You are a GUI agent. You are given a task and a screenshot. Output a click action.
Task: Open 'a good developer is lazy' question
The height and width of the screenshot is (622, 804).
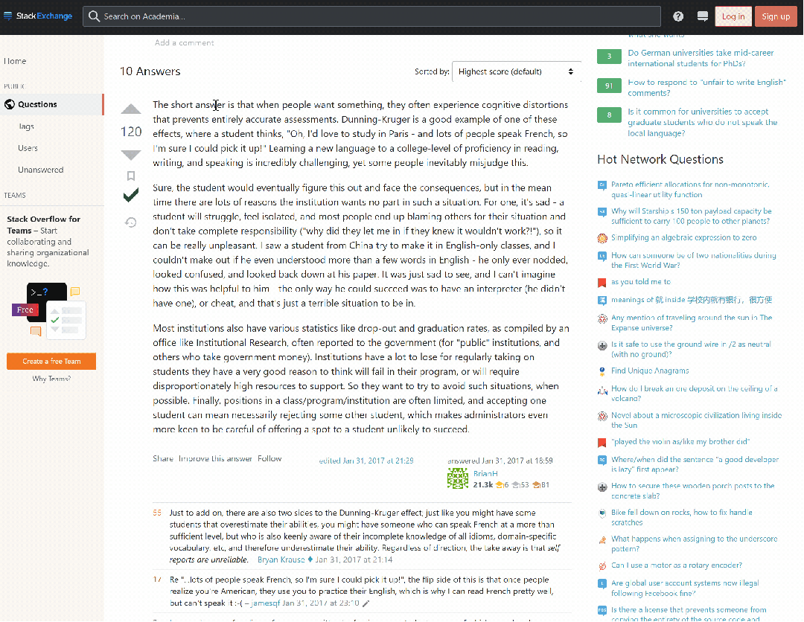click(695, 464)
